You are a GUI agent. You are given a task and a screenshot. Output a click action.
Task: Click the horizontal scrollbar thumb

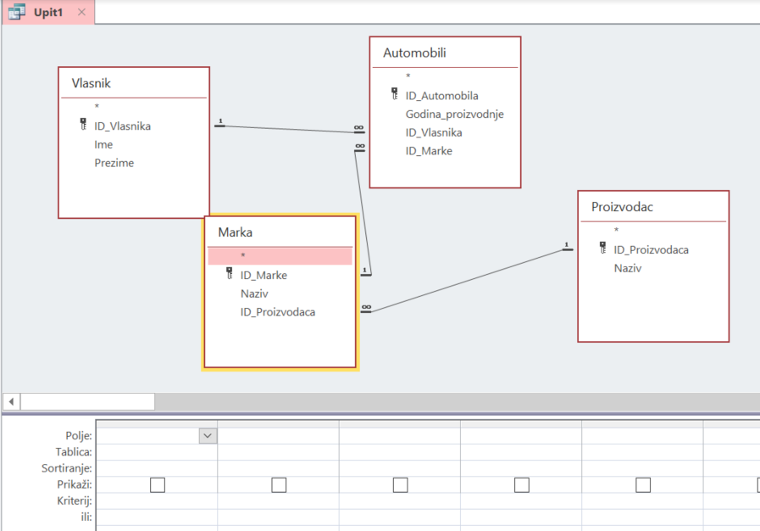(x=87, y=401)
